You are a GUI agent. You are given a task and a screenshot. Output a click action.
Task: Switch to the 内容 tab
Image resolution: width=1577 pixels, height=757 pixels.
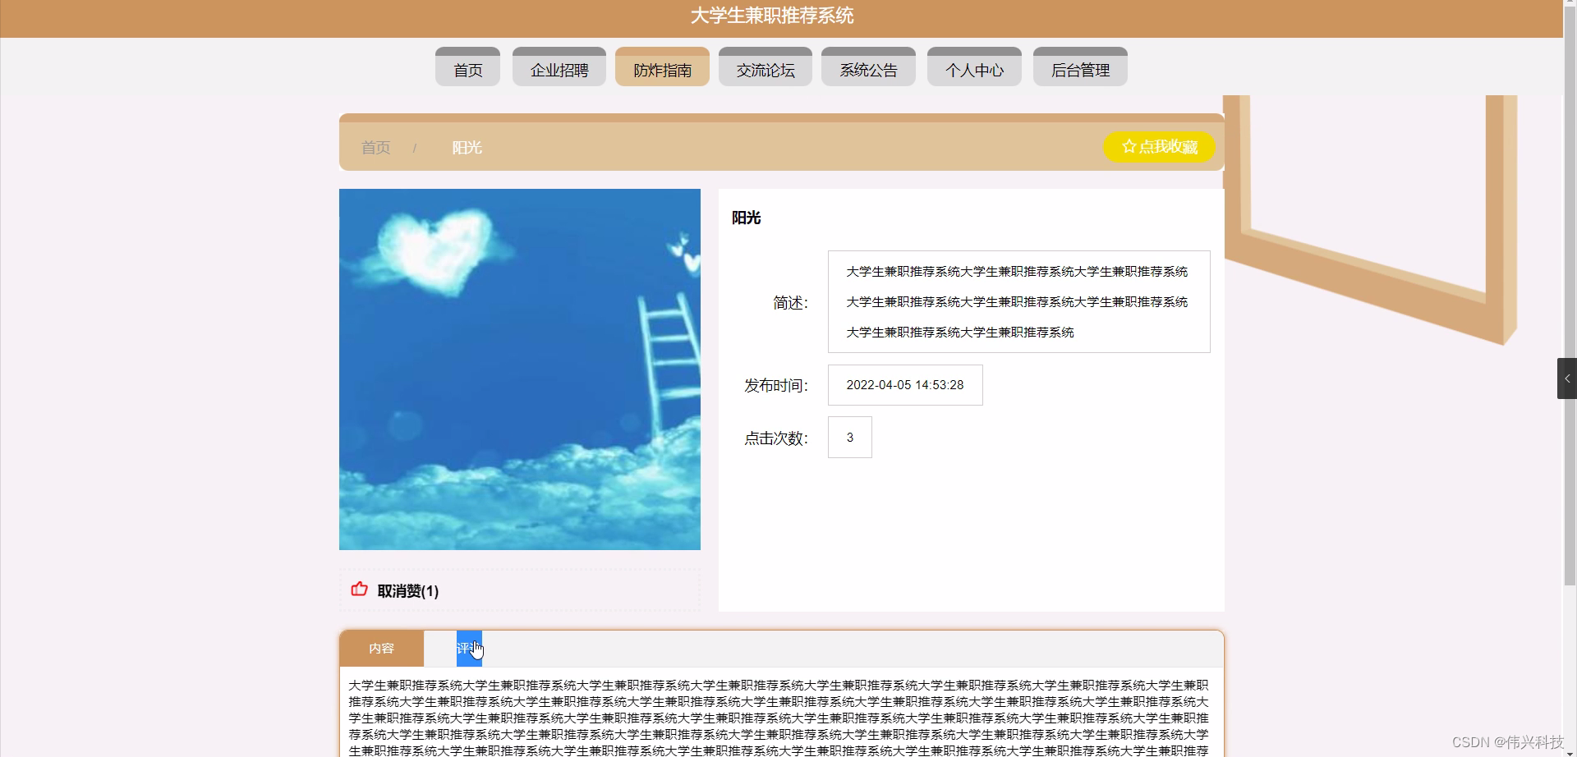coord(382,648)
